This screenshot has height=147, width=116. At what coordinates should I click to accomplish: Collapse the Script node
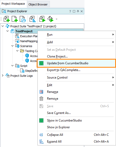(x=12, y=66)
